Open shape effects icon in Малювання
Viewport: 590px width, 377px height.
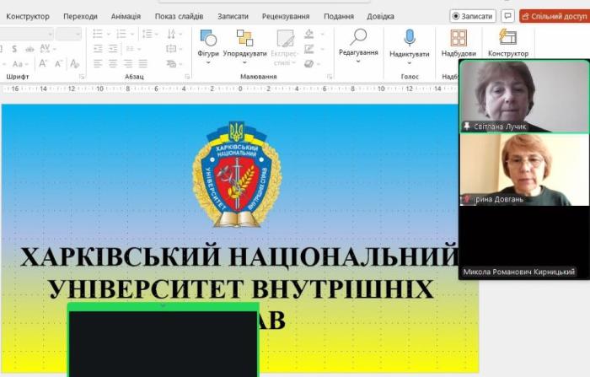click(x=309, y=63)
